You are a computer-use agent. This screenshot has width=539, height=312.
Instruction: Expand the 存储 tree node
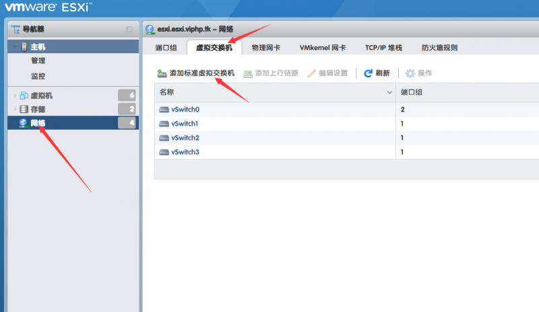click(15, 109)
